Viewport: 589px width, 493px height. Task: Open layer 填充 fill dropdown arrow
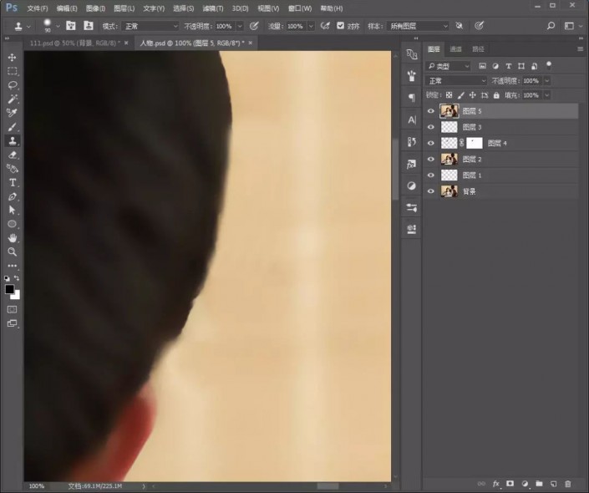(547, 95)
